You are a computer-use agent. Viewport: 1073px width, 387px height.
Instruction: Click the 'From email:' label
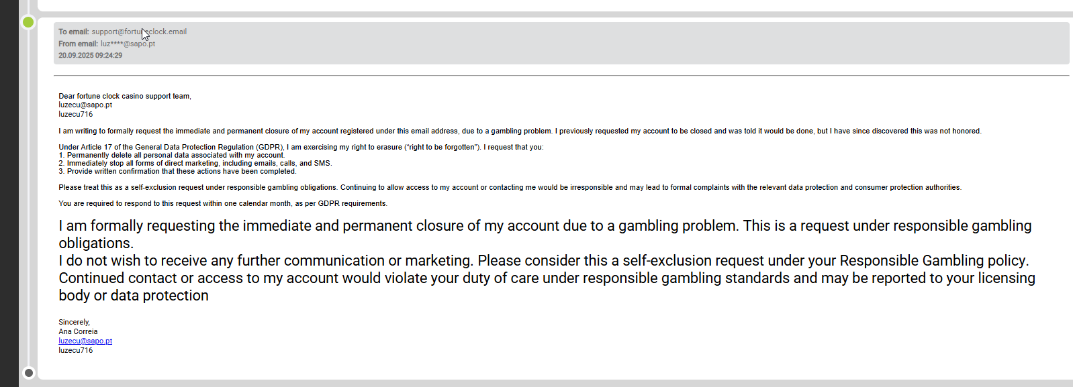click(78, 44)
